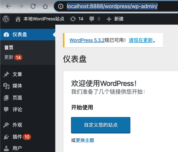This screenshot has height=152, width=178.
Task: Click the updates circular arrows icon
Action: point(73,19)
